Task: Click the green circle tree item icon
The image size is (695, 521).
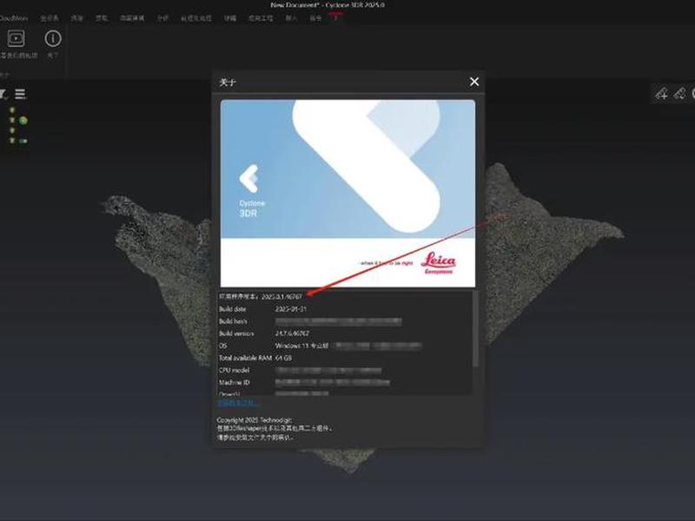Action: tap(23, 121)
